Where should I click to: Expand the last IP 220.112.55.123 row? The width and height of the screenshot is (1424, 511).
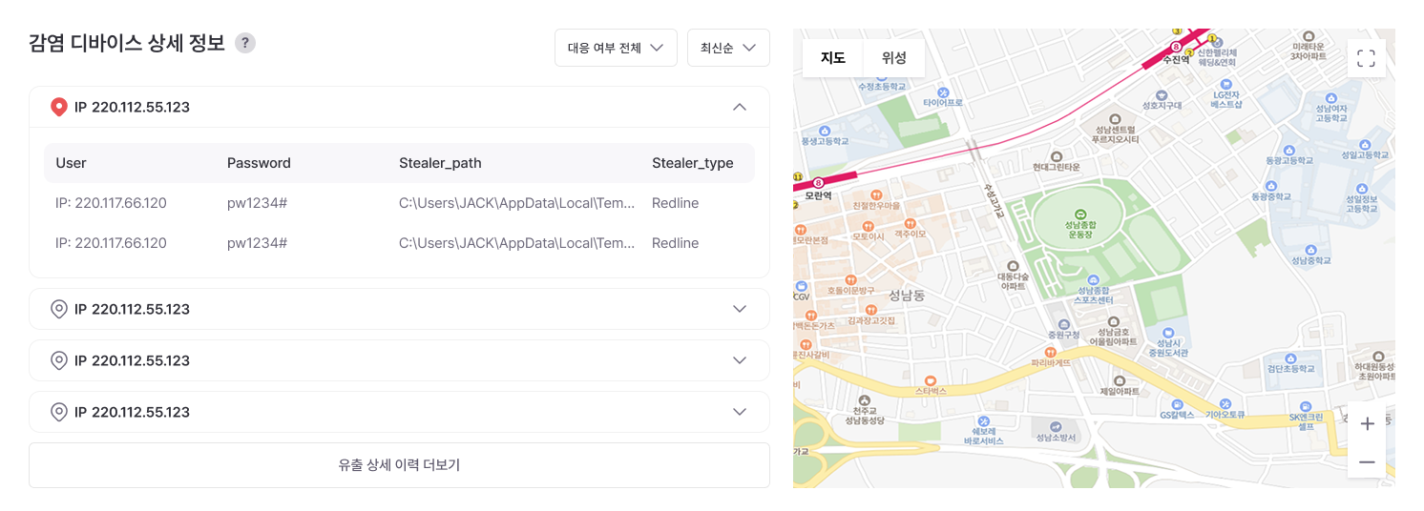[739, 412]
